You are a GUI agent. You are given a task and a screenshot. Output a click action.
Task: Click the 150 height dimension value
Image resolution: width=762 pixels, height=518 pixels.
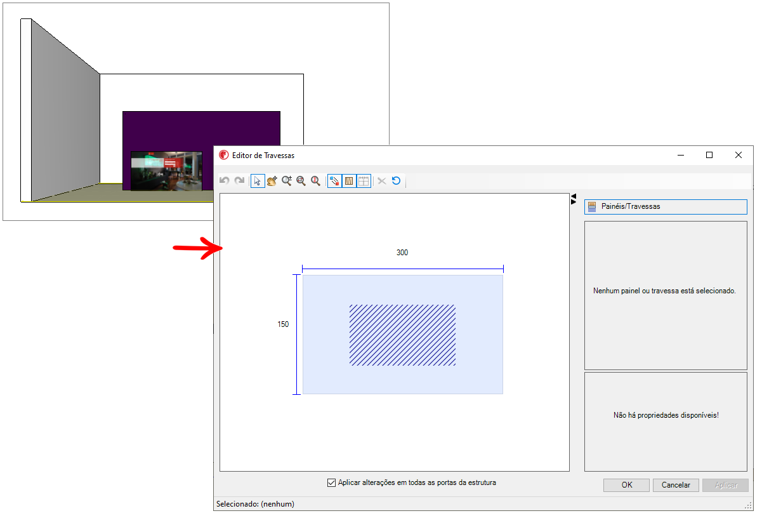pos(283,324)
